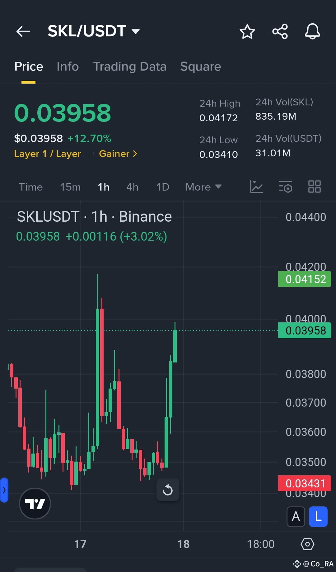The height and width of the screenshot is (572, 336).
Task: Select the Time chart interval
Action: tap(31, 187)
